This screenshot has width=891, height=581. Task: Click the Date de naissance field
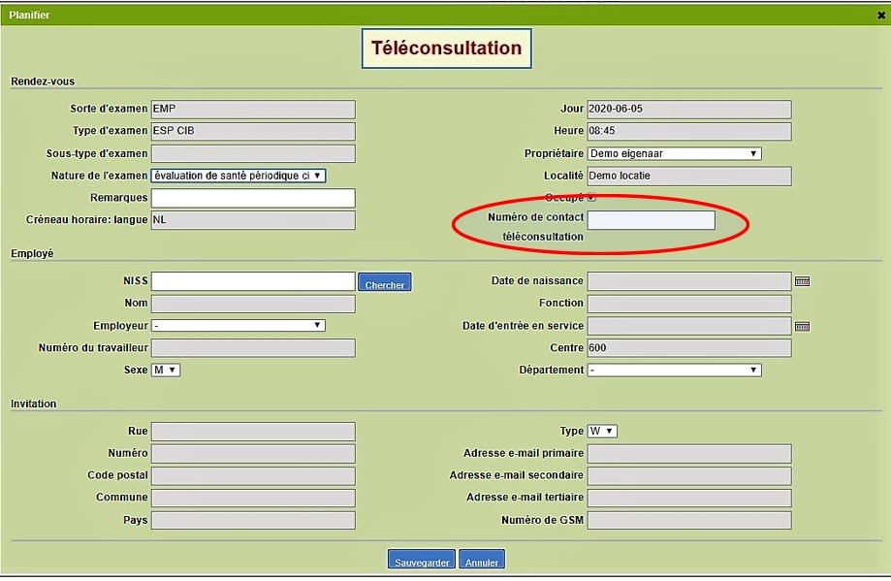[689, 281]
